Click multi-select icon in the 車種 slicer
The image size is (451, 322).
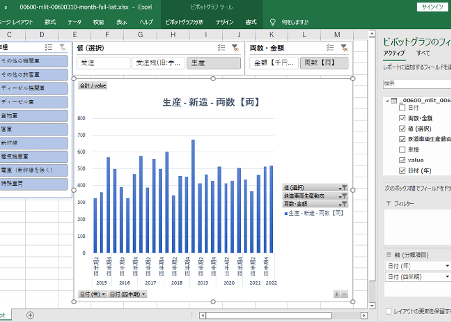point(48,47)
